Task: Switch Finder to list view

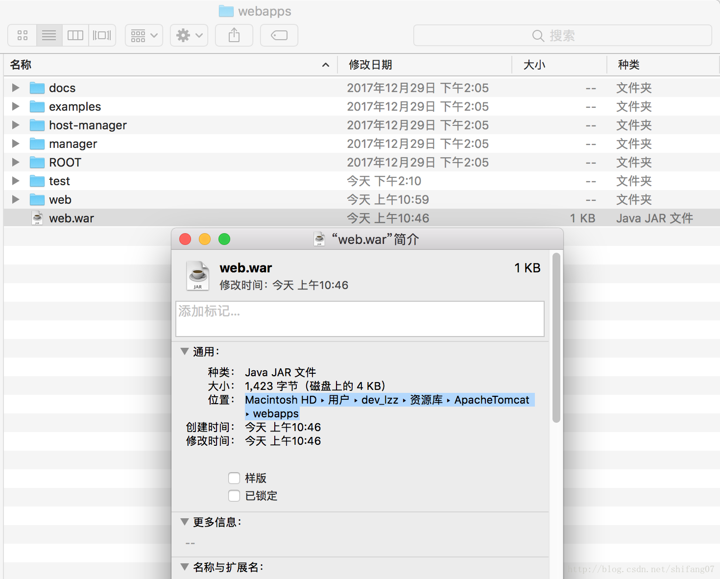Action: 49,35
